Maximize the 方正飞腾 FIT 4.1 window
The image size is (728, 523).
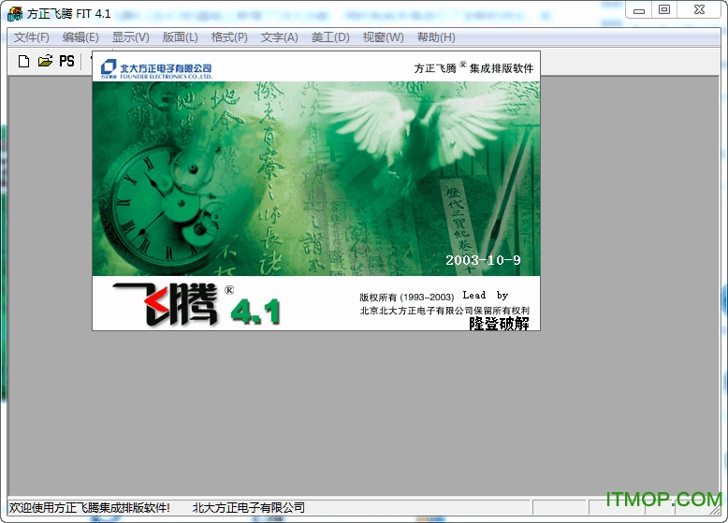click(x=663, y=9)
